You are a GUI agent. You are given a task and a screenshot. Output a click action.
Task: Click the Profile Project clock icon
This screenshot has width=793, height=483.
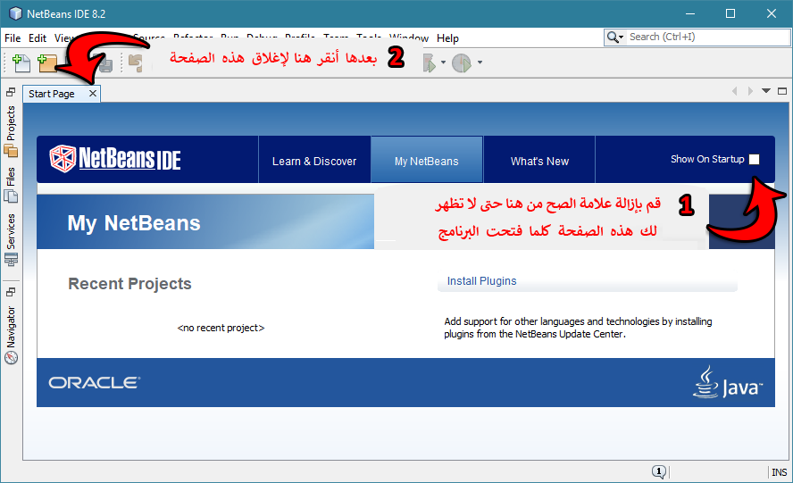pyautogui.click(x=461, y=62)
